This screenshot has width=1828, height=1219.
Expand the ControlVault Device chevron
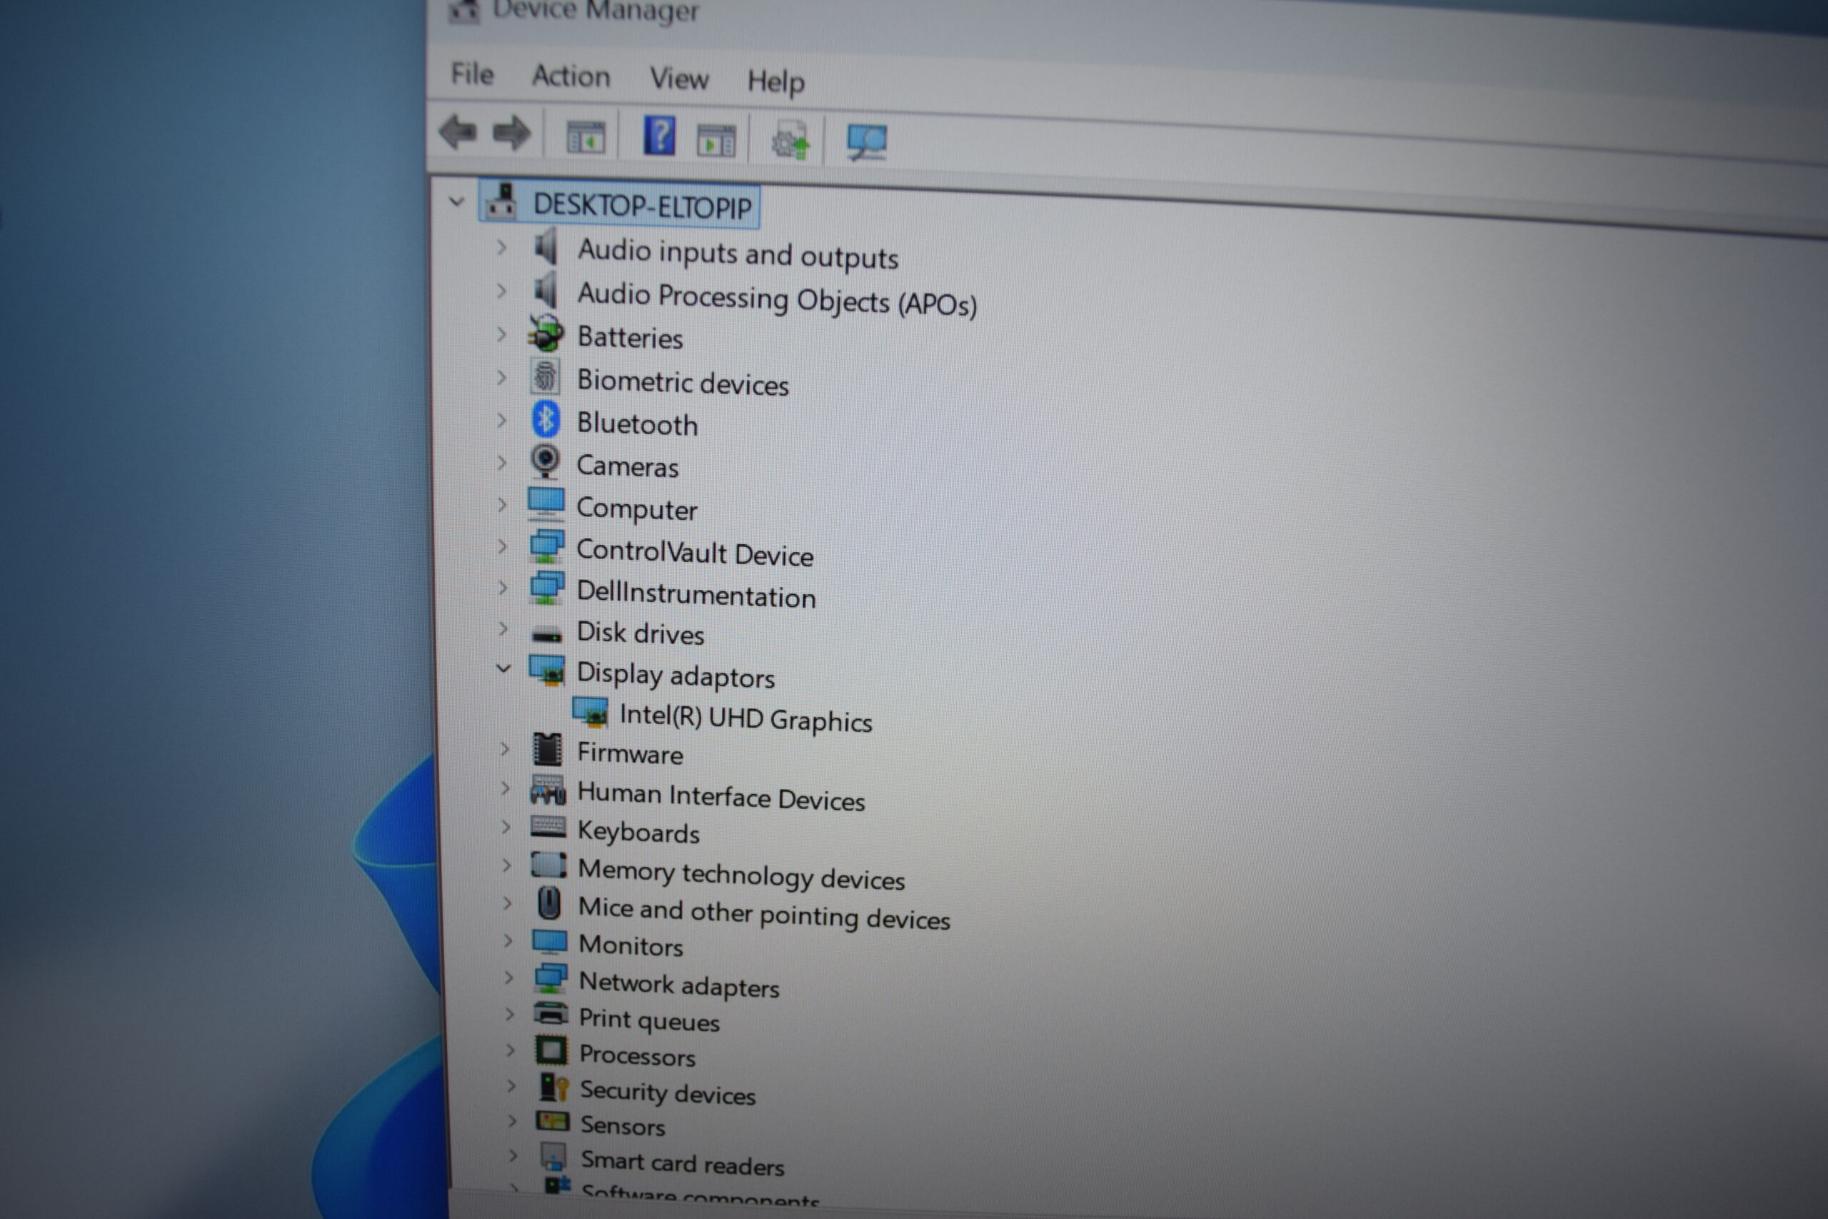(503, 546)
